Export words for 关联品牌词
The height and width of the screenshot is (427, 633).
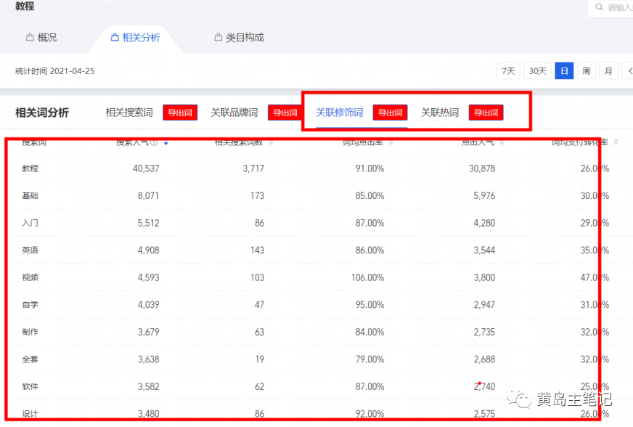pyautogui.click(x=285, y=113)
